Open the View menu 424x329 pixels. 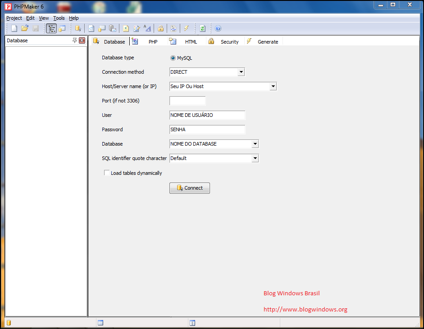point(44,18)
